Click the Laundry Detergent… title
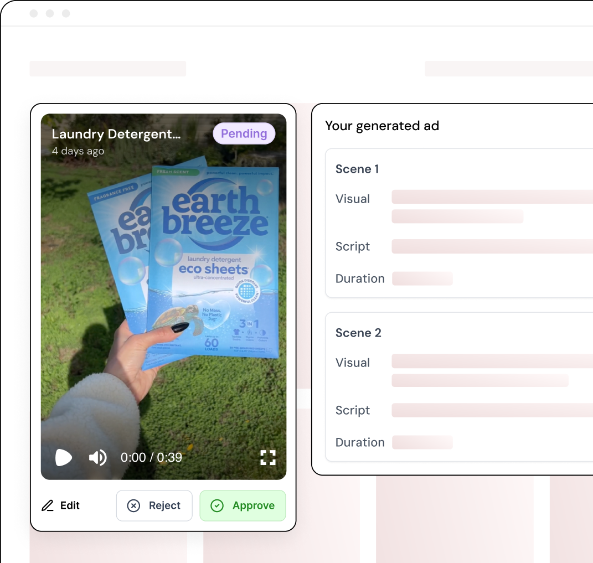 (x=116, y=134)
